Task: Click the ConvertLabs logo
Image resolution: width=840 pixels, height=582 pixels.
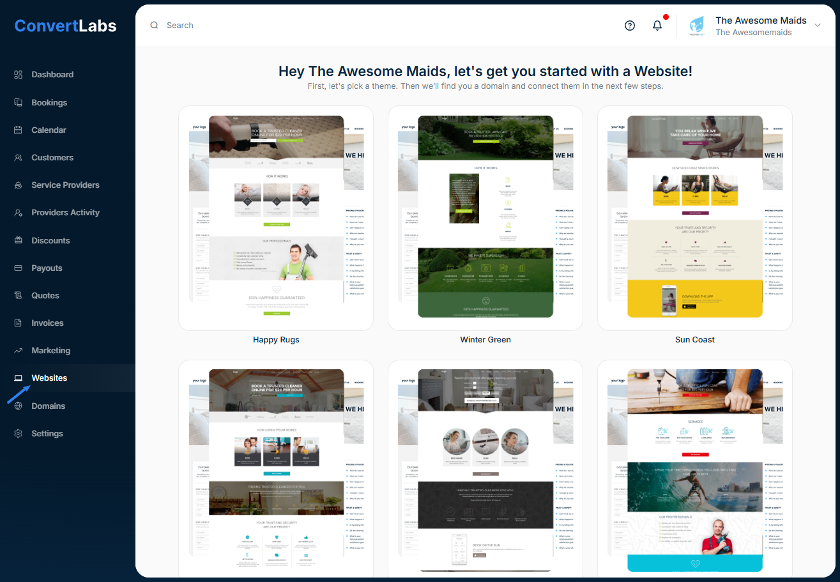Action: (65, 26)
